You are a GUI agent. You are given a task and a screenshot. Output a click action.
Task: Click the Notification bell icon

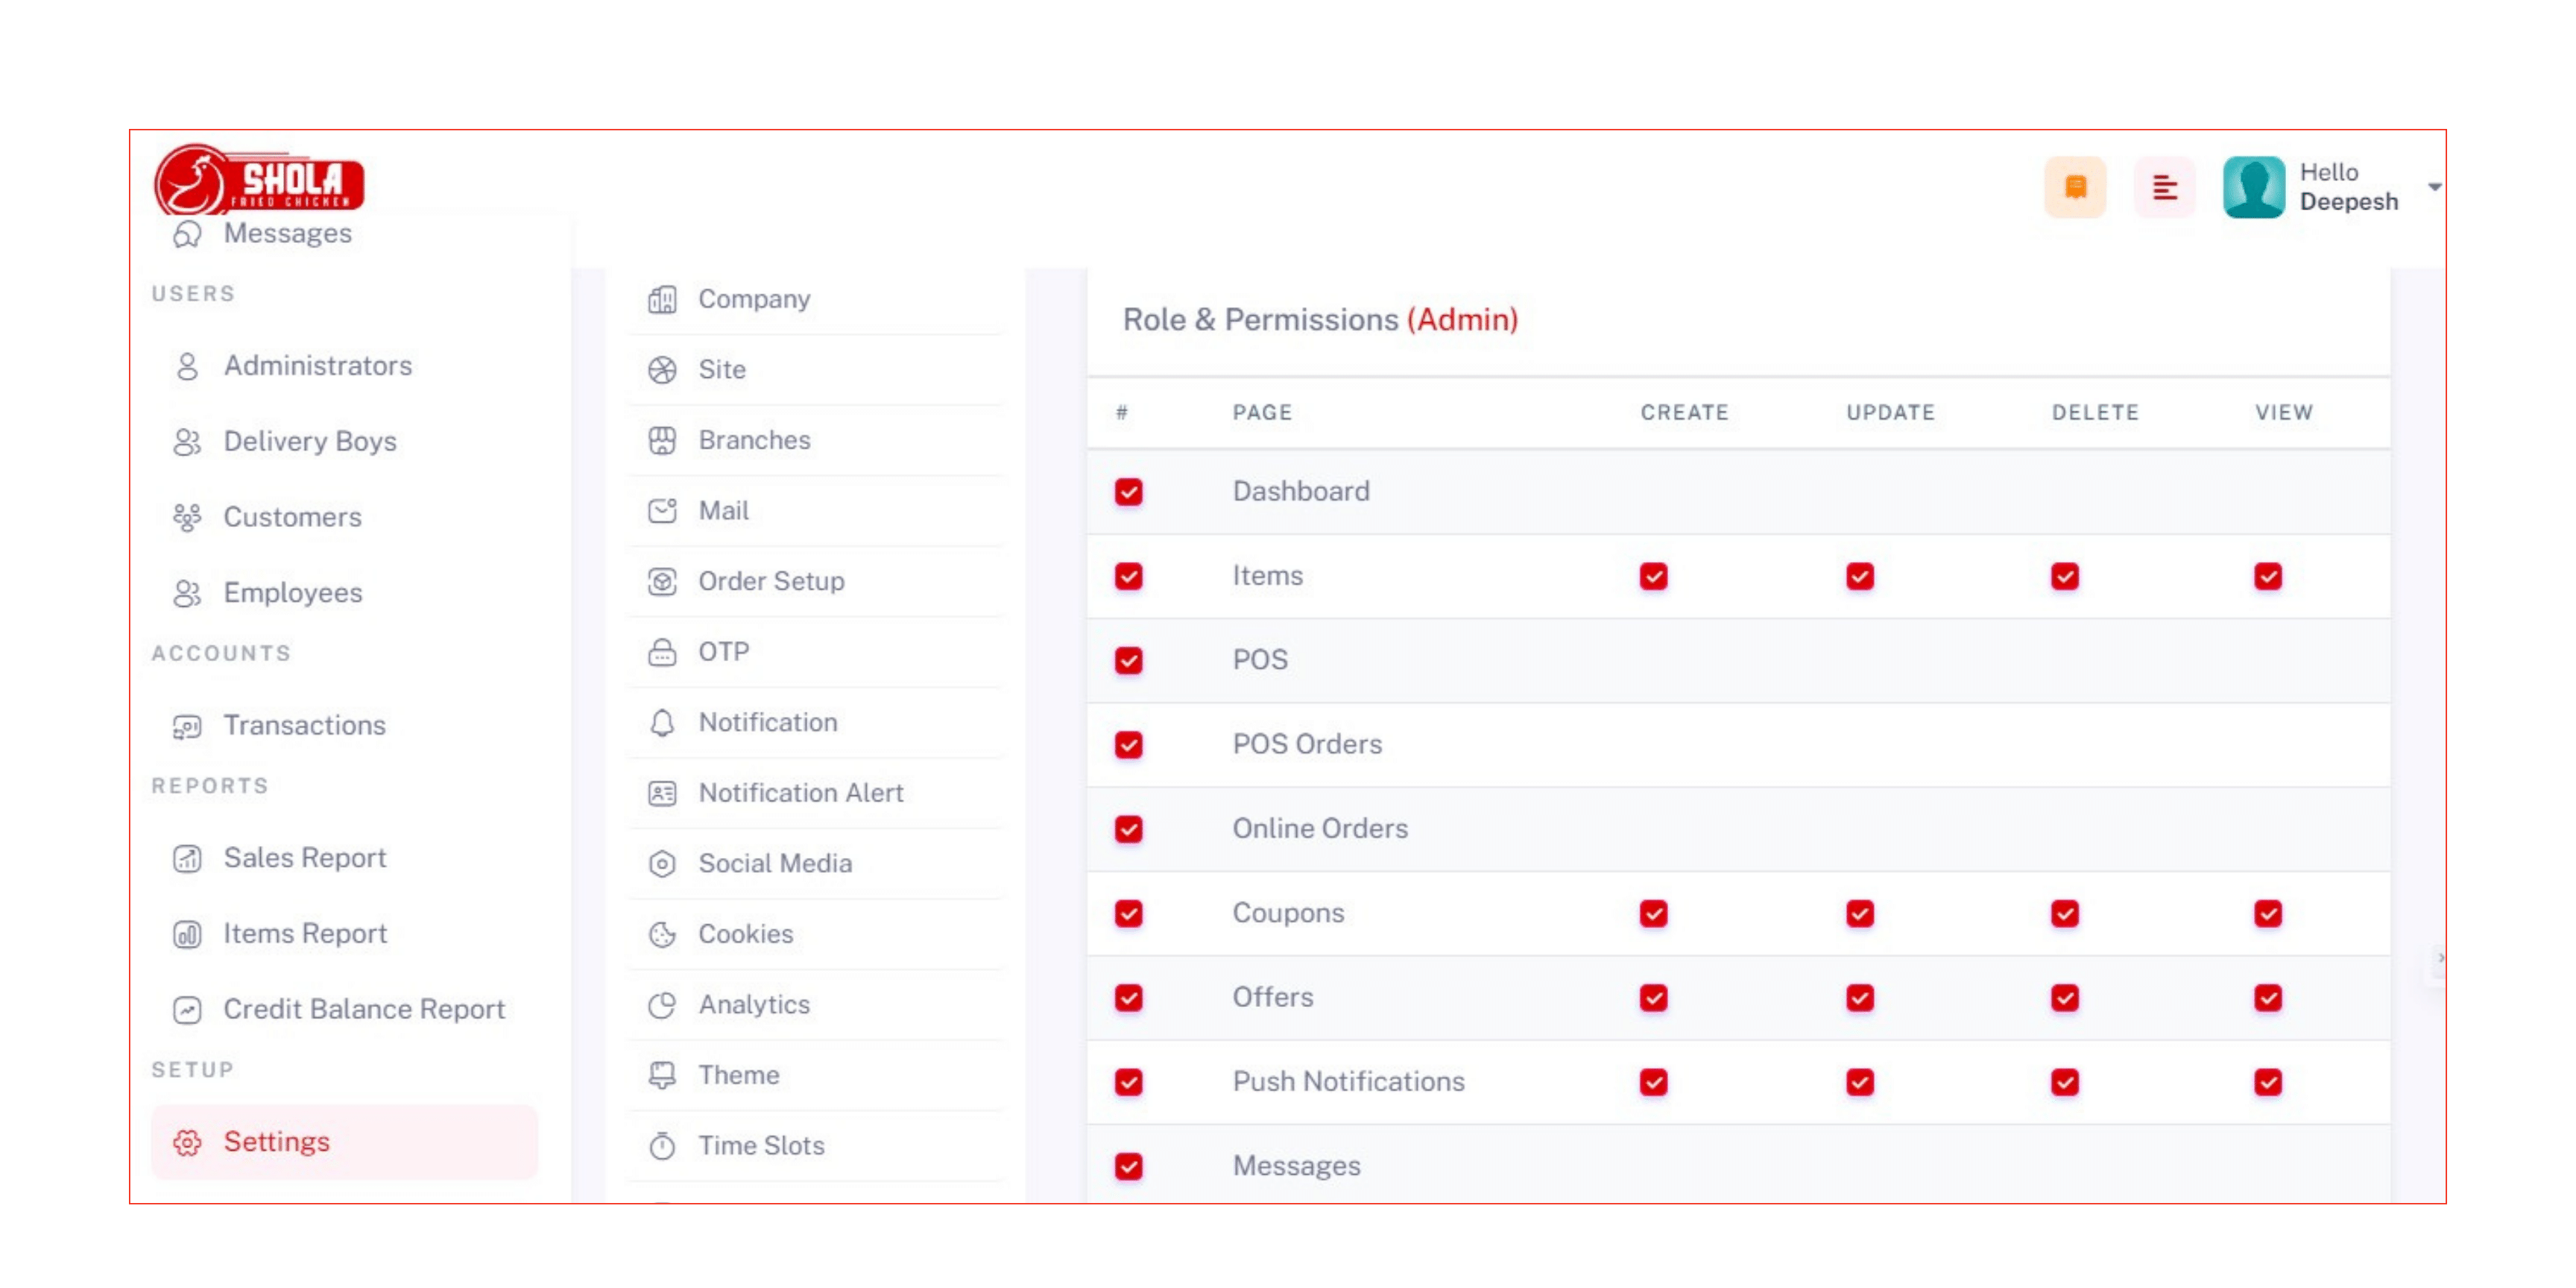click(x=662, y=723)
